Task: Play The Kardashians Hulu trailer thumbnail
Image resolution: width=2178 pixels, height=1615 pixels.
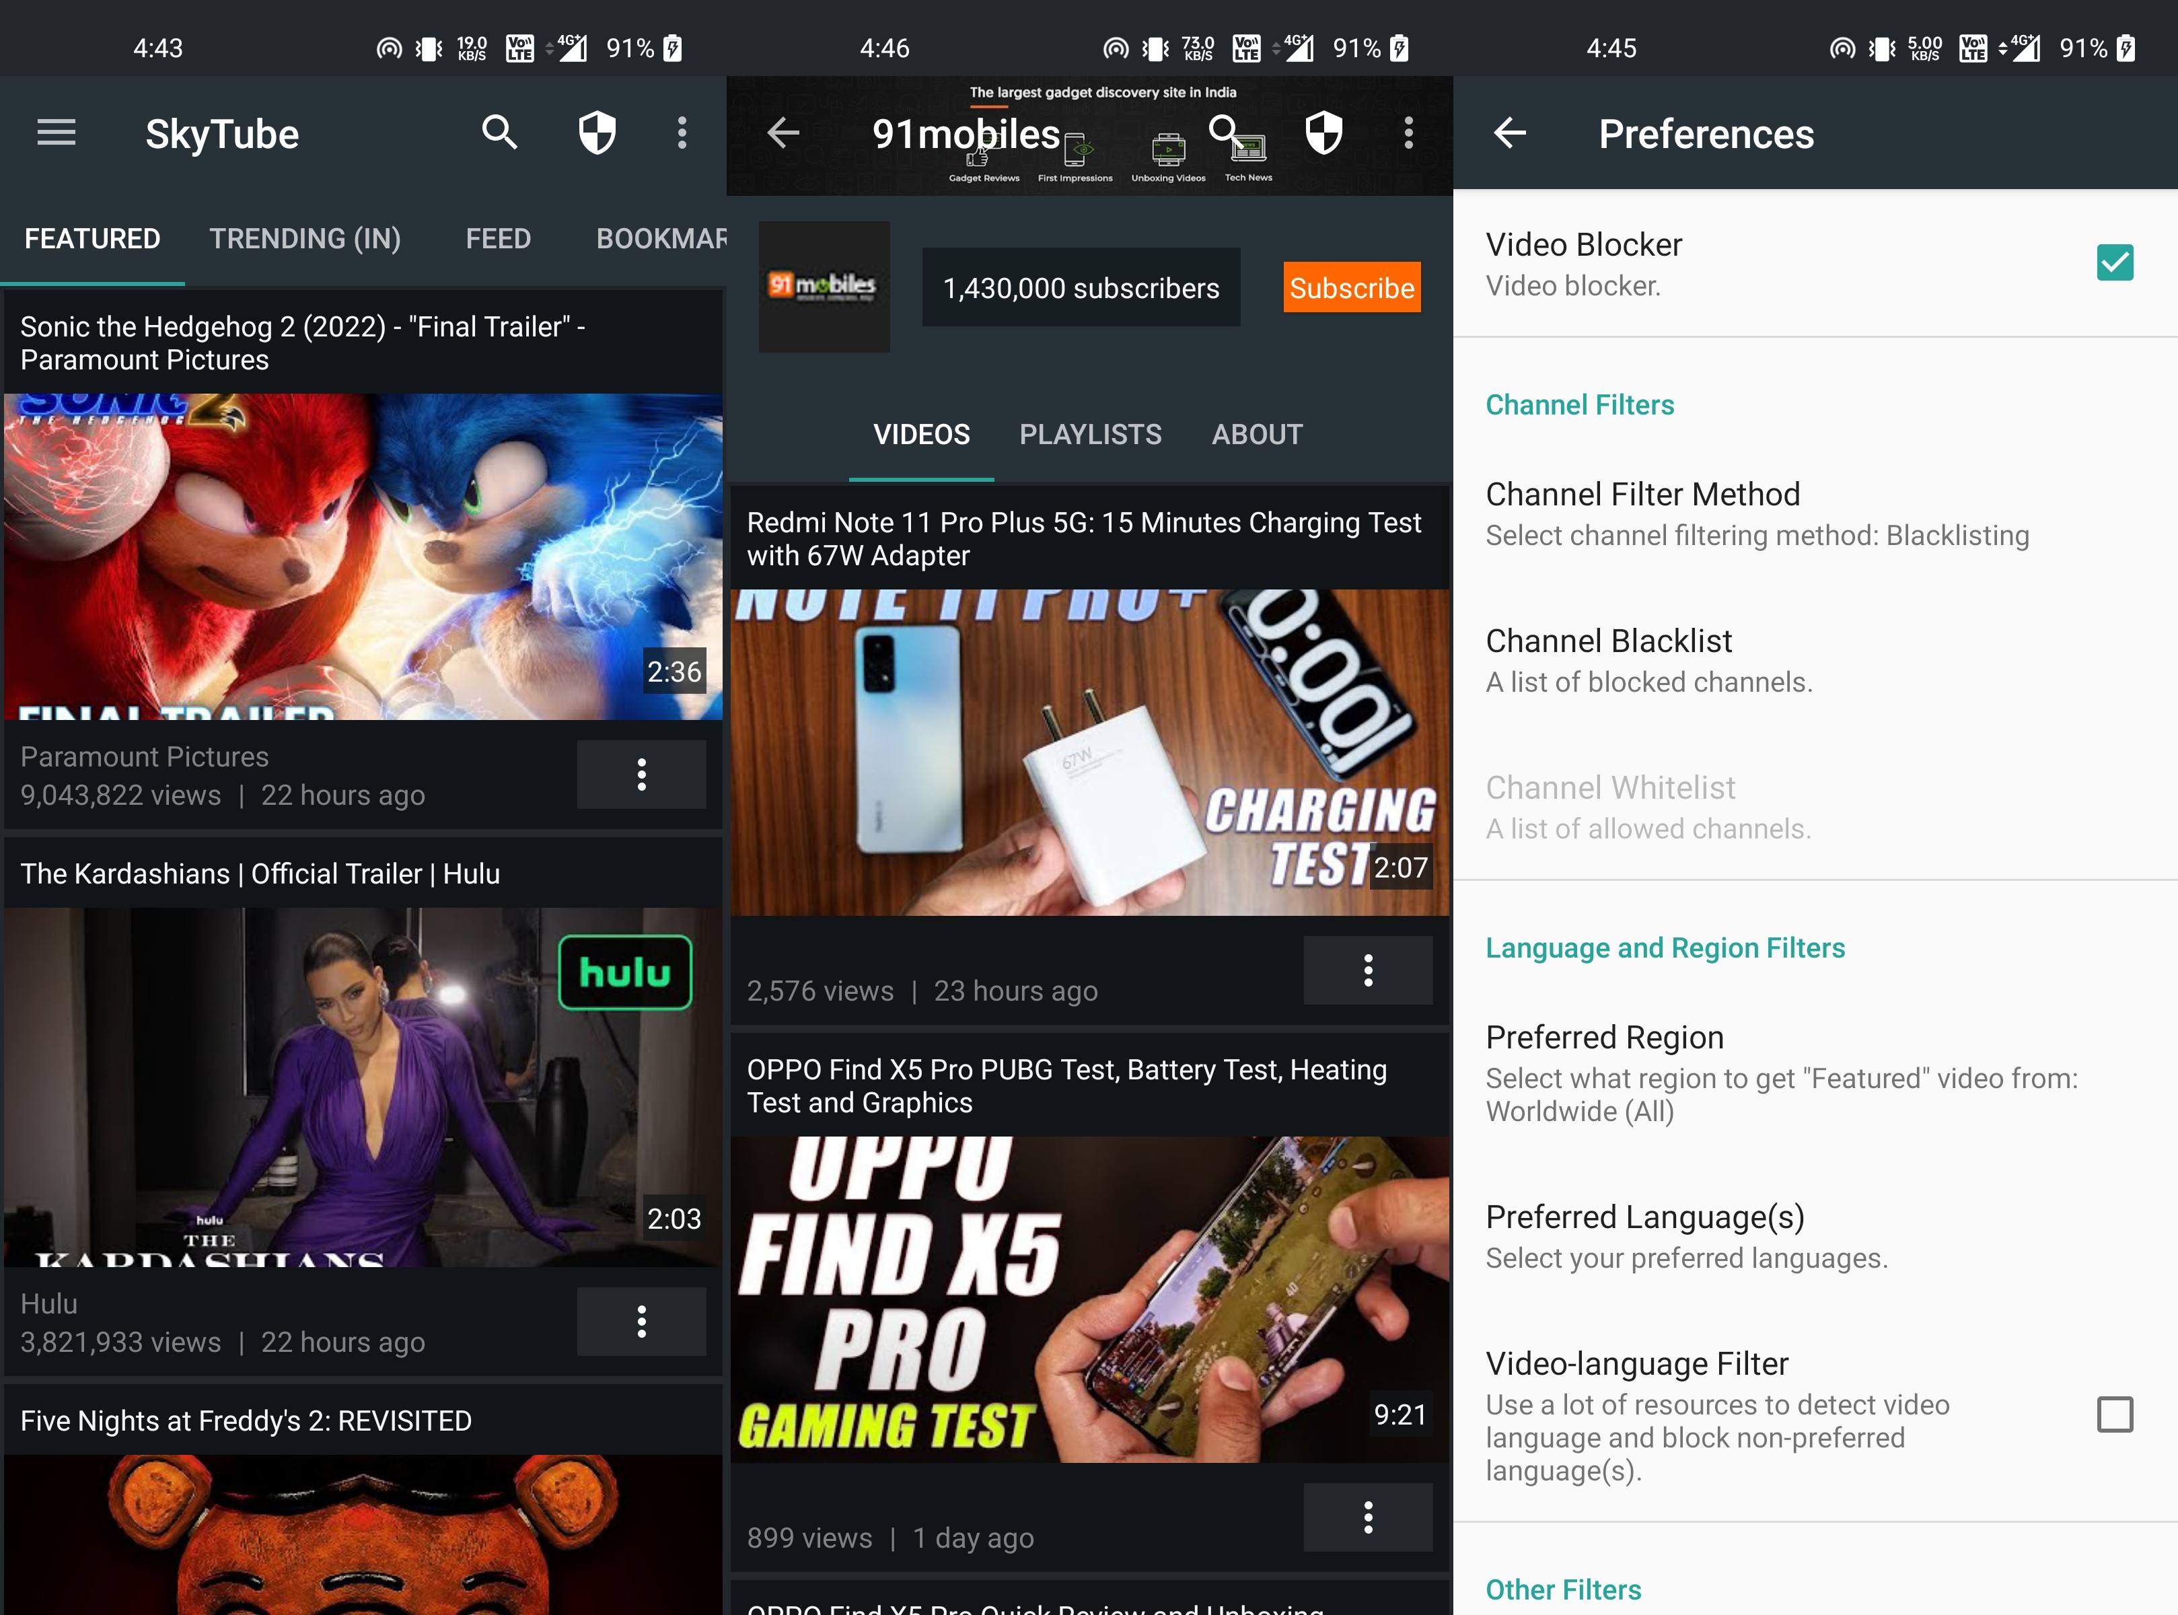Action: tap(363, 1087)
